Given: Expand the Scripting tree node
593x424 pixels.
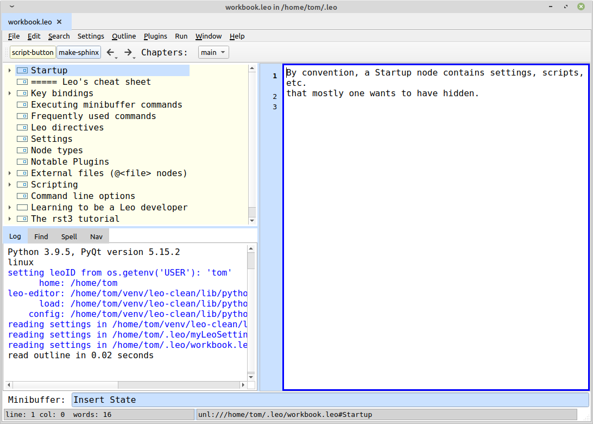Looking at the screenshot, I should pos(10,185).
